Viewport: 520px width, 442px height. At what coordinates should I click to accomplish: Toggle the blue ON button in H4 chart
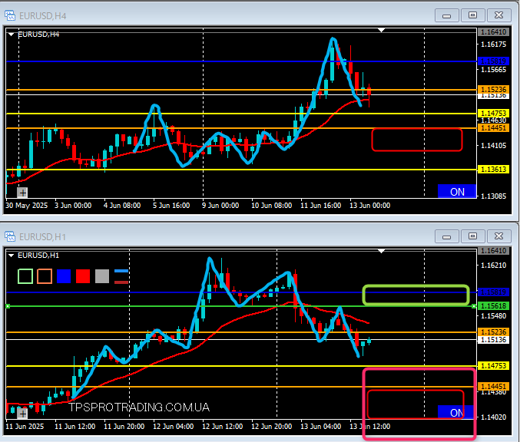[x=457, y=192]
